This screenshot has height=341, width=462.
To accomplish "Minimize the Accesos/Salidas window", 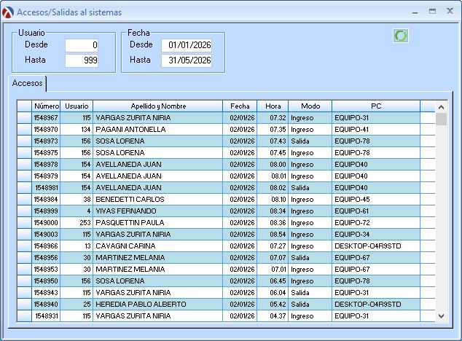I will (x=415, y=12).
